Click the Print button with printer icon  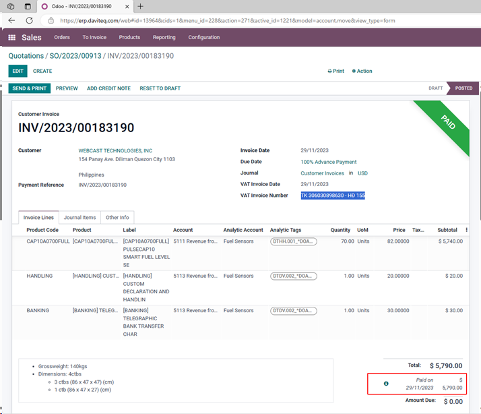coord(335,71)
